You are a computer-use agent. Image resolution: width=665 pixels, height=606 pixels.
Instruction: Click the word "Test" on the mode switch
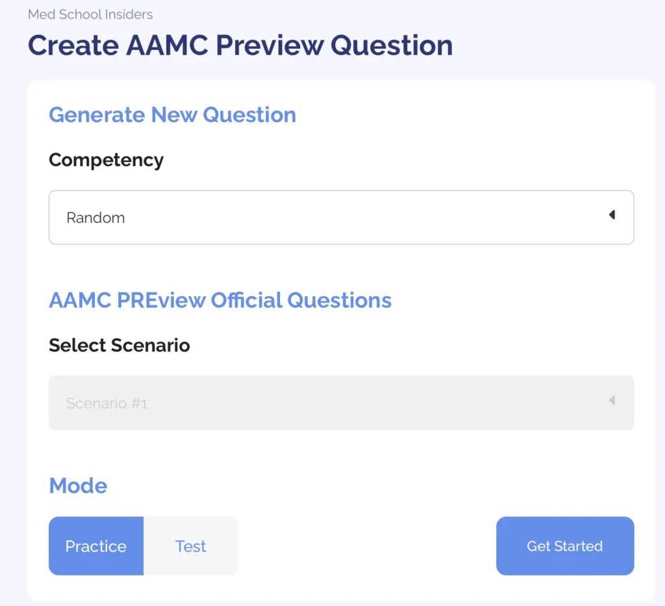[190, 546]
